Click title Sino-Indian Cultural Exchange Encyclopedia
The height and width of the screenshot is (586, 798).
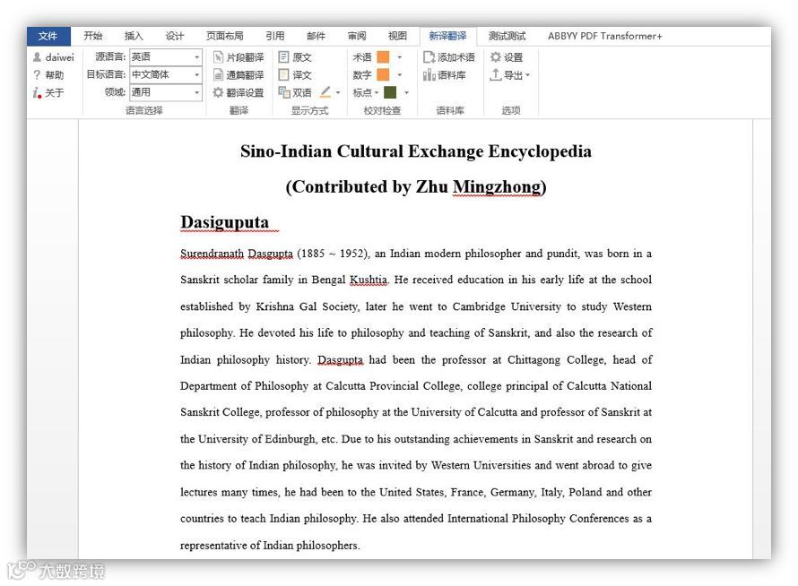416,151
